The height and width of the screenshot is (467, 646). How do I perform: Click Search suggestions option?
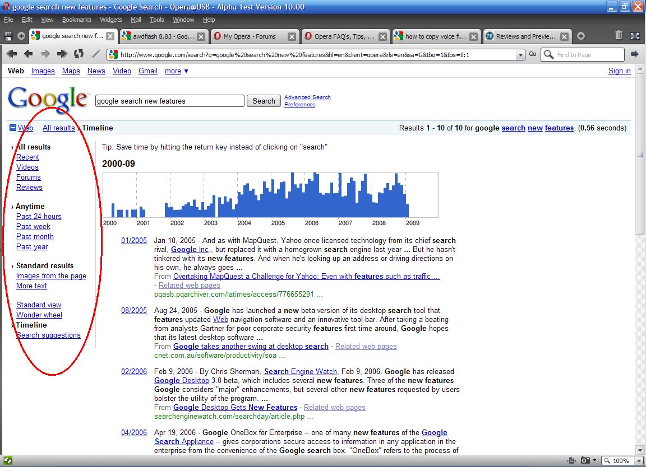(48, 335)
